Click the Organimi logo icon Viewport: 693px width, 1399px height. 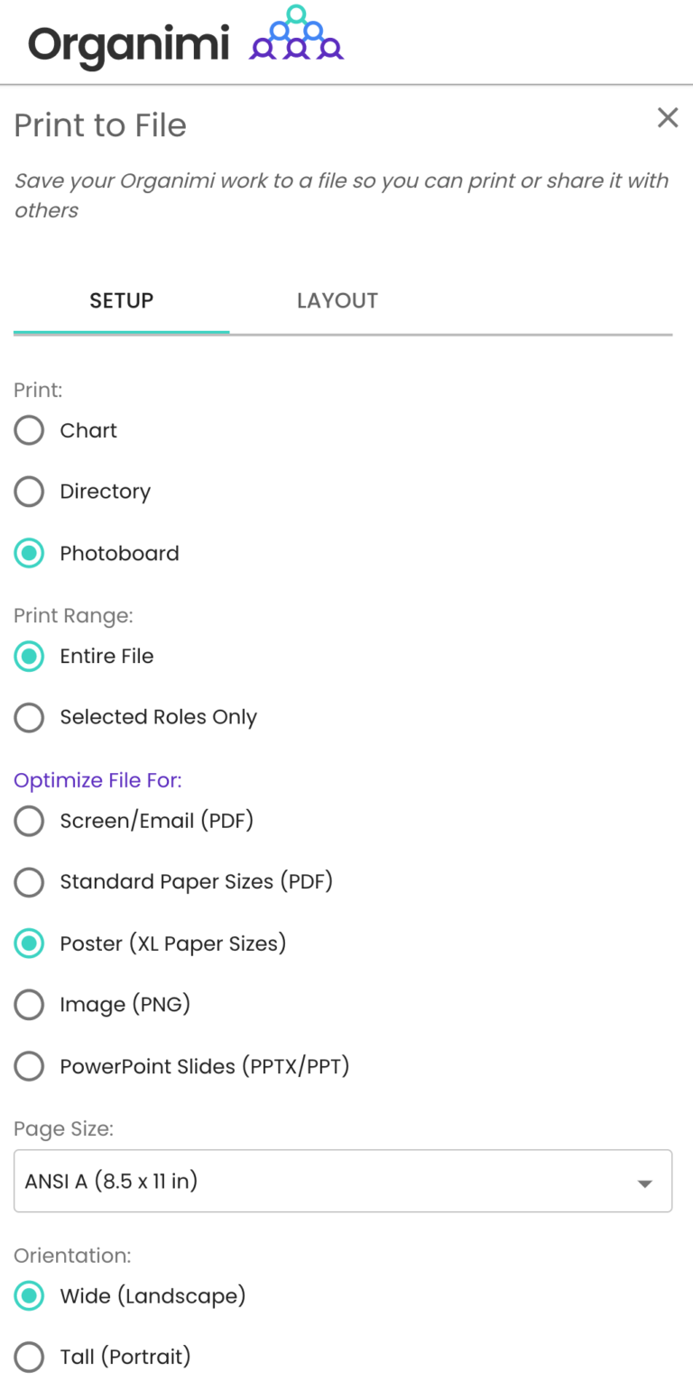pyautogui.click(x=296, y=34)
